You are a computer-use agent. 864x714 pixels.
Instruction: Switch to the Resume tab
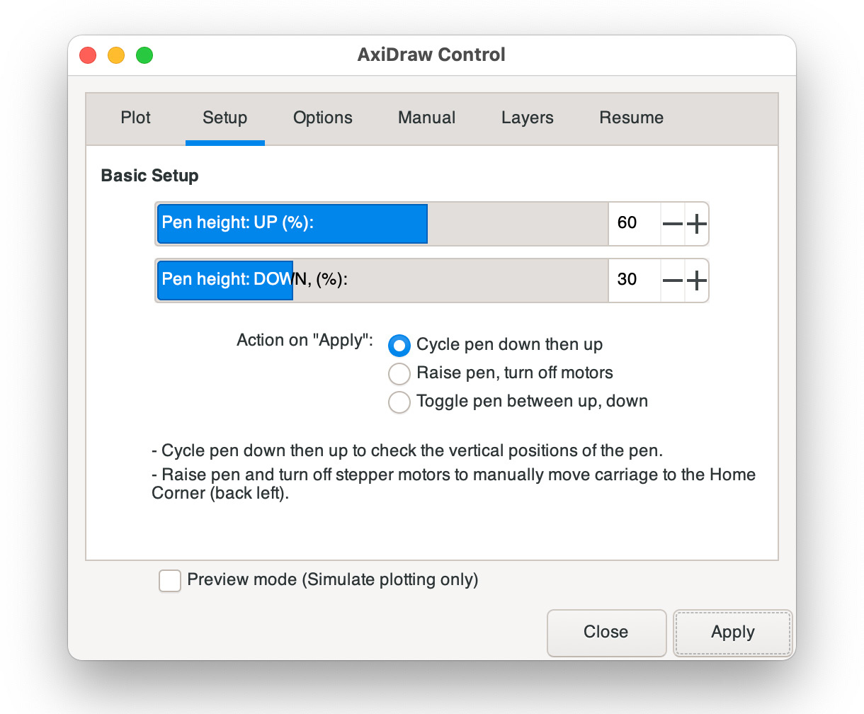[x=632, y=118]
